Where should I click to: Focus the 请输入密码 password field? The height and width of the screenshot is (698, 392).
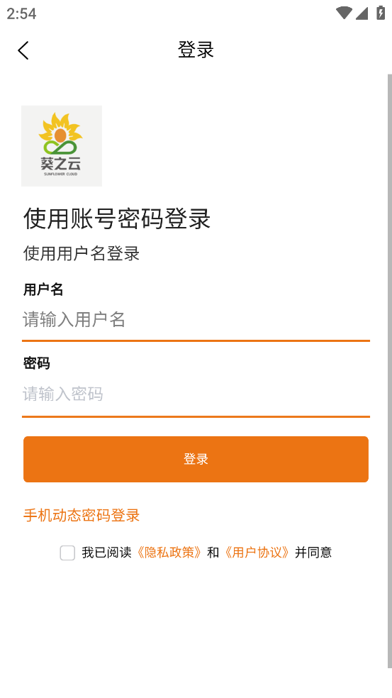(196, 394)
